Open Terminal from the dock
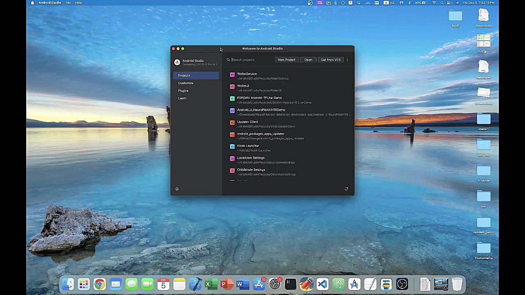The width and height of the screenshot is (525, 295). click(x=290, y=284)
